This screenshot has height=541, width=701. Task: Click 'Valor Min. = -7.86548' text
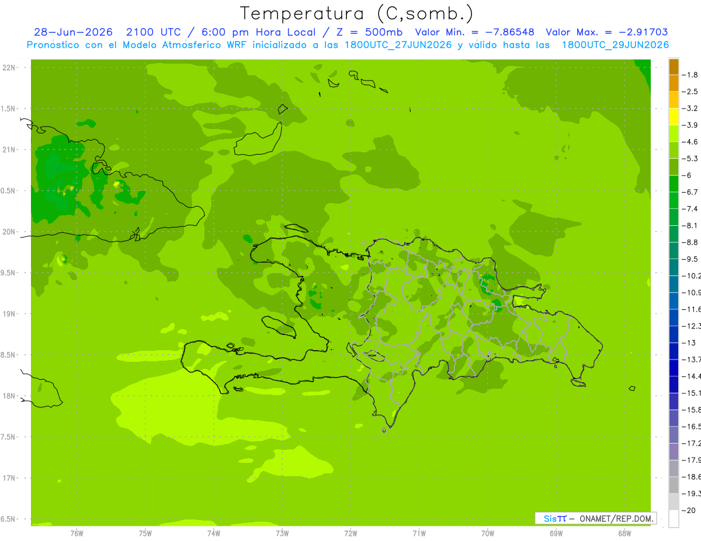click(474, 32)
